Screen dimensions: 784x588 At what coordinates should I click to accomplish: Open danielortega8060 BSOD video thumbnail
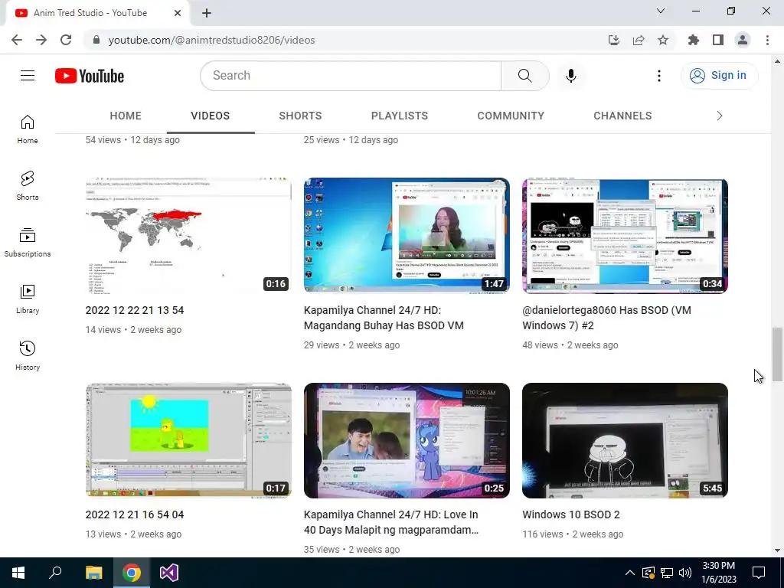625,236
